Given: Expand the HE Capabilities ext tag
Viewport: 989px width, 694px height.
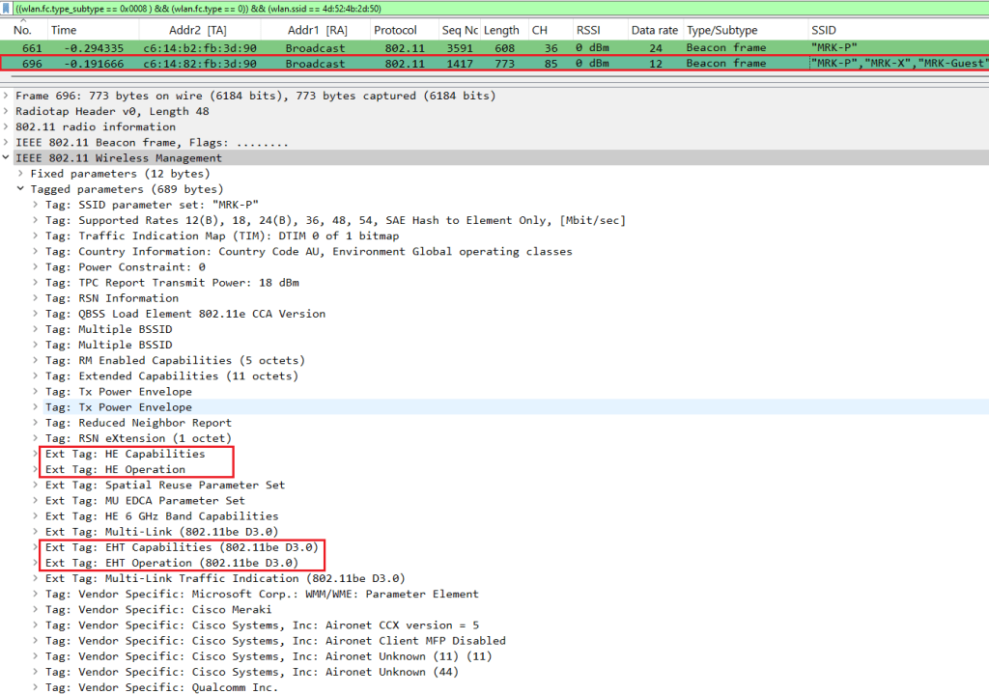Looking at the screenshot, I should coord(36,454).
